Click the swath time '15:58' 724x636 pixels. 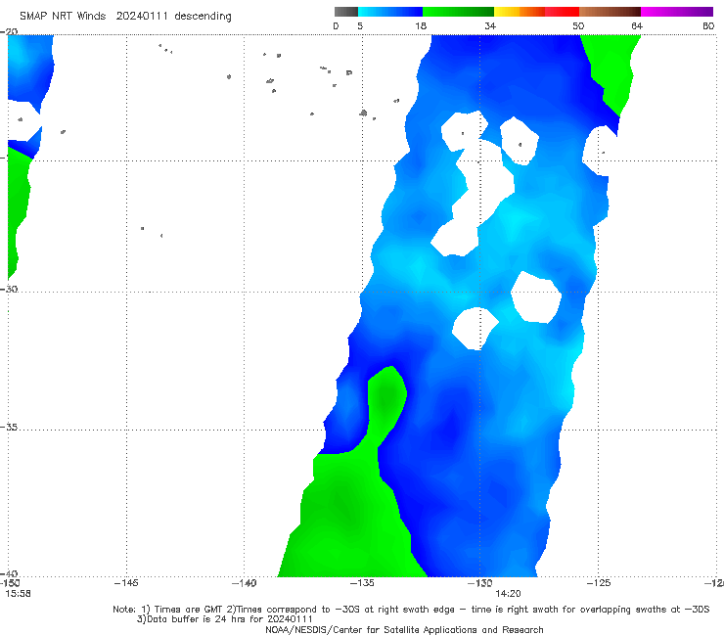[x=18, y=594]
